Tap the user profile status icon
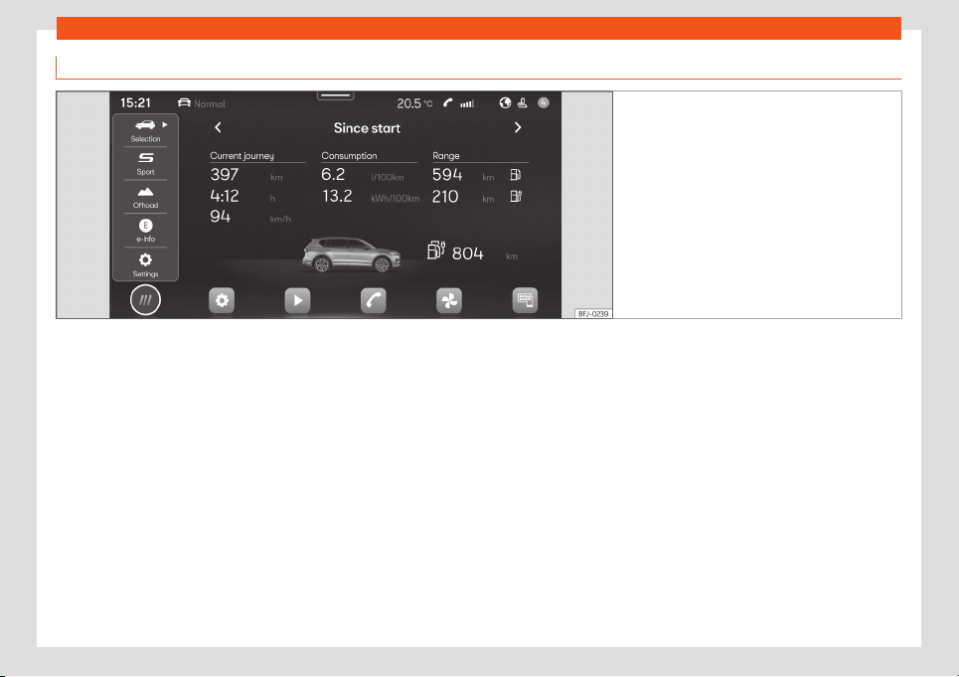The height and width of the screenshot is (677, 959). tap(523, 102)
